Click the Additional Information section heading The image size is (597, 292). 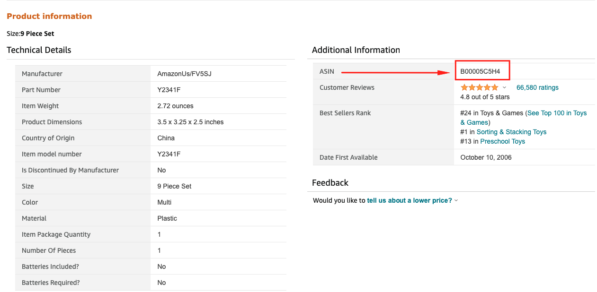tap(356, 50)
